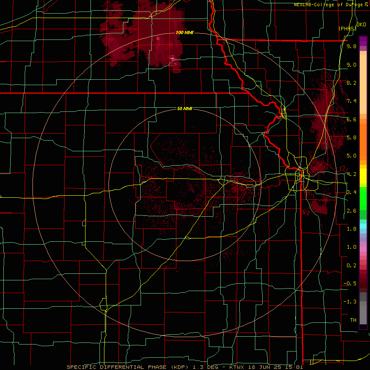The height and width of the screenshot is (370, 370).
Task: Click the 1.0 scale value
Action: point(351,247)
